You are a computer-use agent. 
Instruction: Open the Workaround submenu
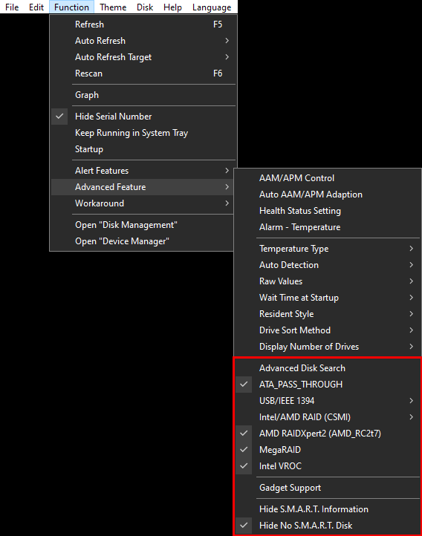(x=143, y=203)
